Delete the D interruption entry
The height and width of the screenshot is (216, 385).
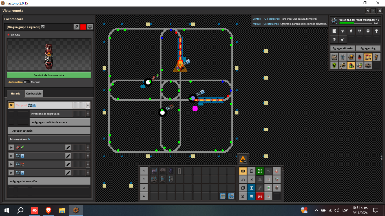88,173
